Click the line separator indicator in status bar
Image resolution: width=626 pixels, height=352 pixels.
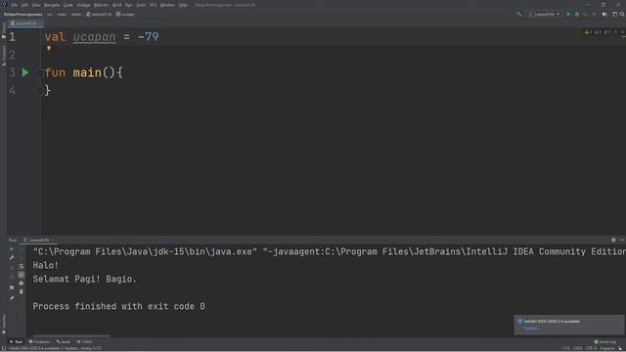point(578,348)
